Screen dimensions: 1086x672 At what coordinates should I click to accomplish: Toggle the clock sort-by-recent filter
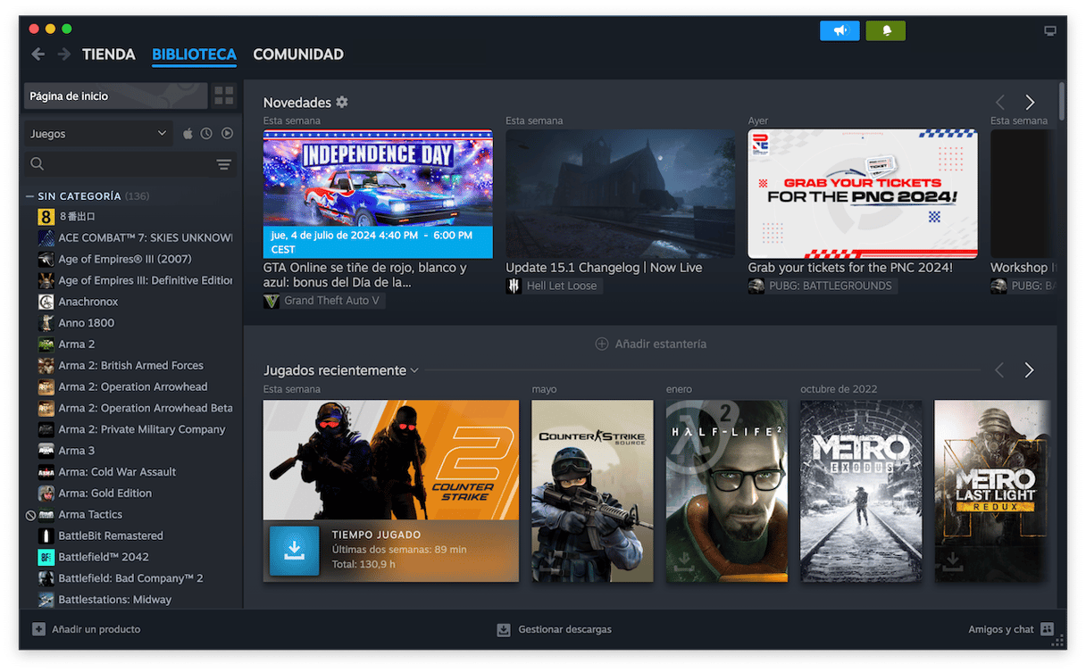coord(206,134)
